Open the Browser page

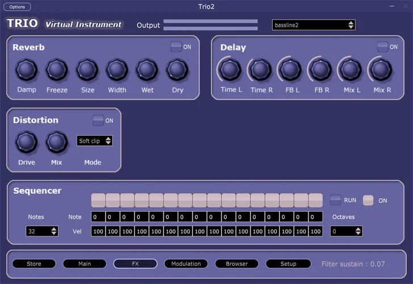pos(236,264)
